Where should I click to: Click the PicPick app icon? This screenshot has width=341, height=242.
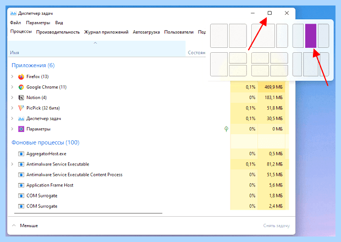pos(21,108)
